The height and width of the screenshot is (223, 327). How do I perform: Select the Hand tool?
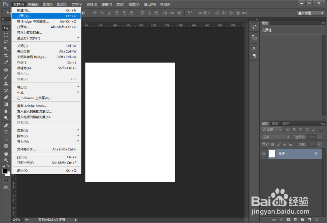6,154
